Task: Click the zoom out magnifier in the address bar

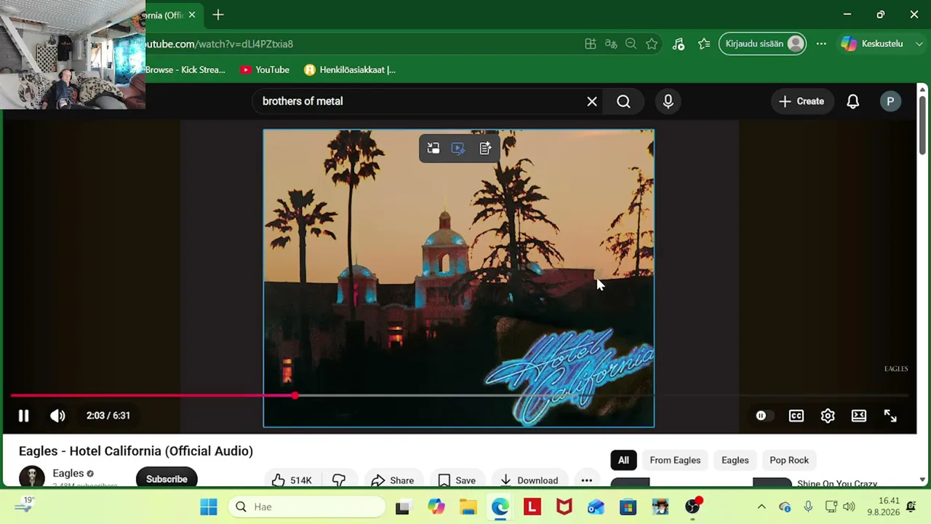Action: (631, 44)
